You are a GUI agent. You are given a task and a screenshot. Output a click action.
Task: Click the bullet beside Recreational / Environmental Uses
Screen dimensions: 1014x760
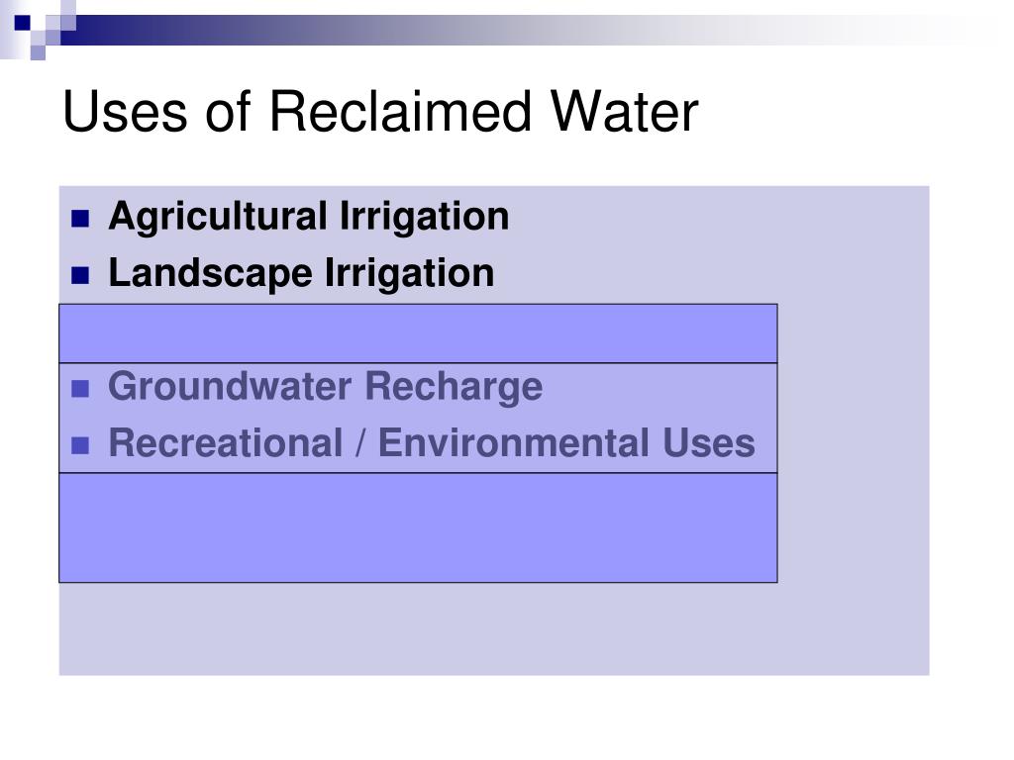click(80, 445)
